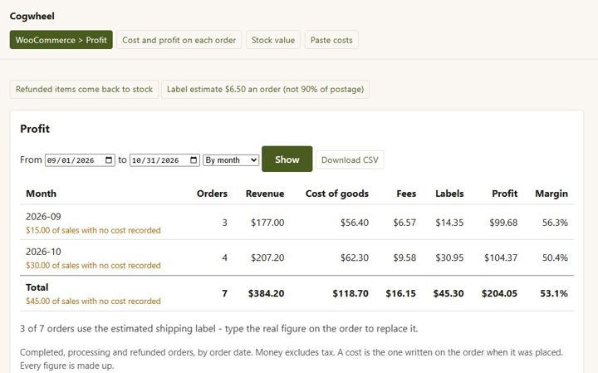Click the estimated shipping label note
Viewport: 598px width, 373px height.
[219, 328]
